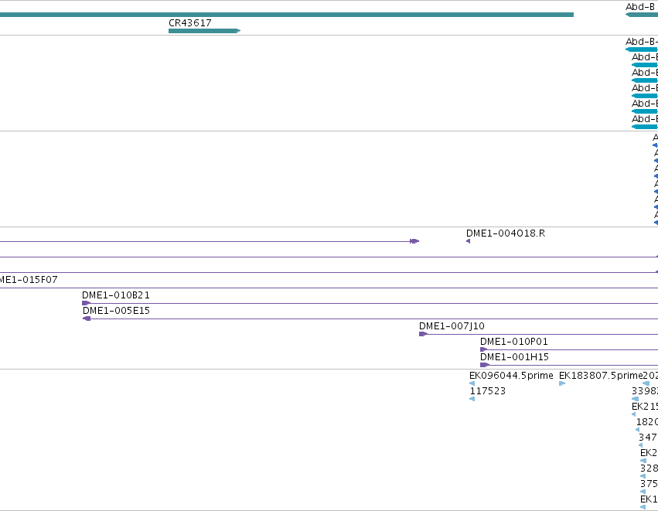Viewport: 658px width, 511px height.
Task: Select the arrow glyph under EK096044.5prime
Action: point(472,383)
